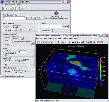
Task: Click the save disk icon in MAG3D toolbar
Action: 3,8
